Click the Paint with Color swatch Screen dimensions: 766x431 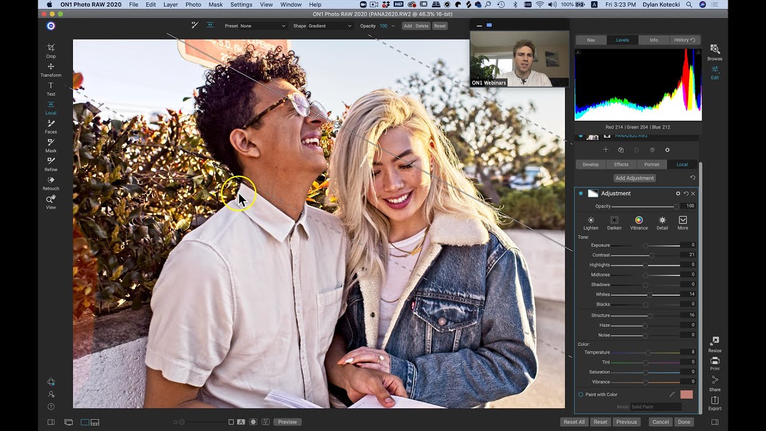(686, 394)
